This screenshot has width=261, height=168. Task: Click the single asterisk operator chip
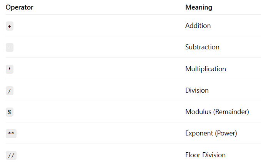pos(10,69)
